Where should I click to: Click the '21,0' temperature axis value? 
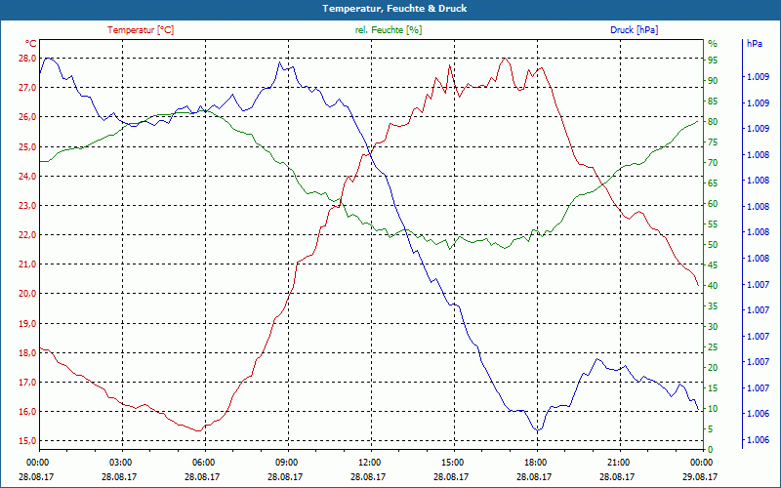(x=27, y=264)
